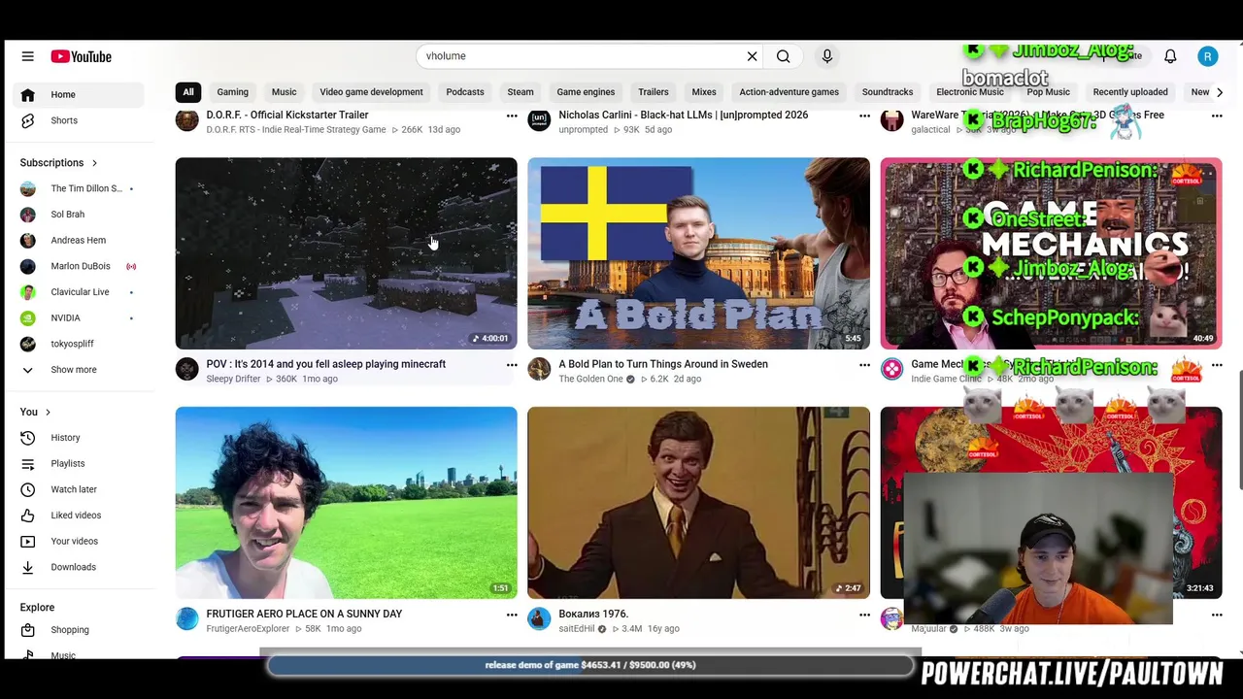Click The Golden One channel avatar
Screen dimensions: 1243x699
539,370
